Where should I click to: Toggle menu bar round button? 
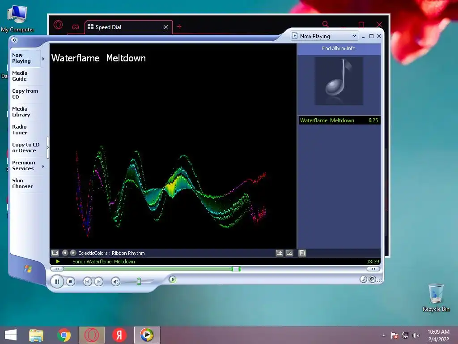click(x=14, y=40)
